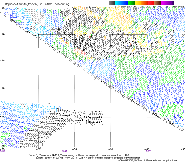The width and height of the screenshot is (185, 162).
Task: Click the purple '2:27' pass time
Action: click(148, 151)
